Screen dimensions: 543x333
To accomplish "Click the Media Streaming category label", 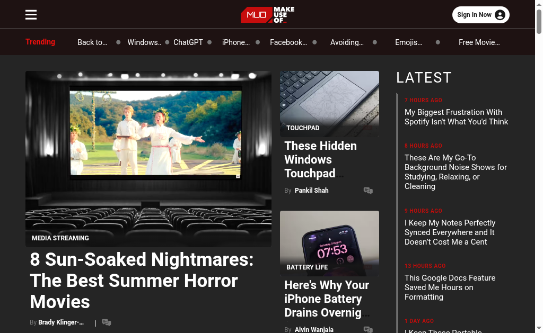I will point(60,238).
